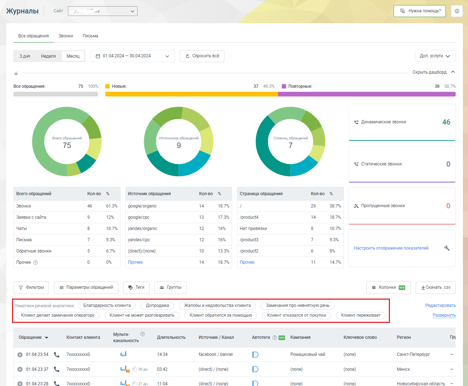Click the help icon beside Мульти-канальность
Image resolution: width=468 pixels, height=386 pixels.
point(142,334)
